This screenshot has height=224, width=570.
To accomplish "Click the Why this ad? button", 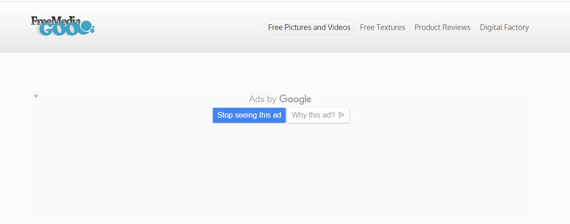I will (318, 115).
